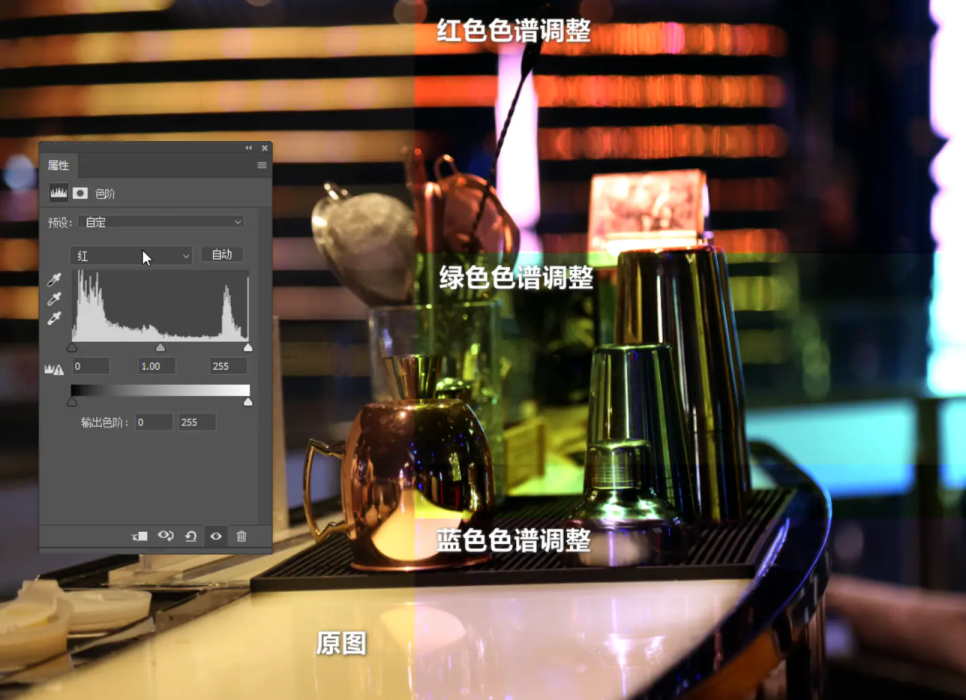Click the 输出色阶 field showing 255

(197, 422)
